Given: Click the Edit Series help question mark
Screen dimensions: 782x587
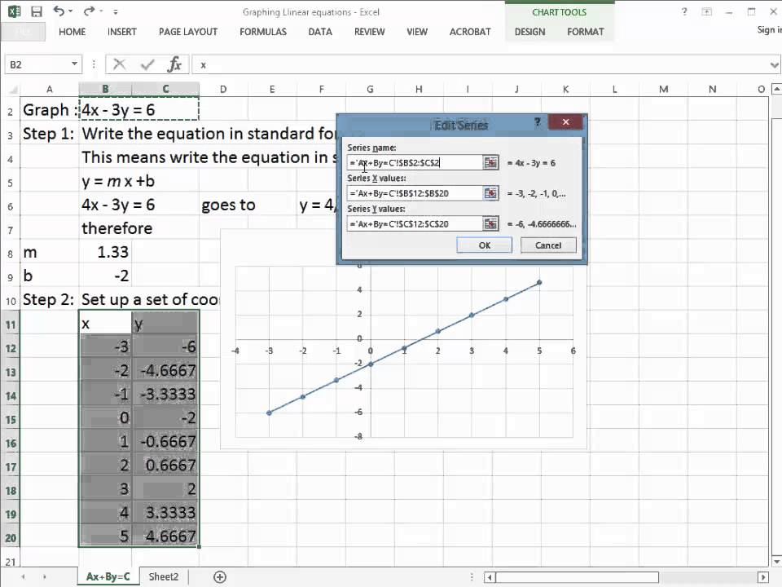Looking at the screenshot, I should pyautogui.click(x=538, y=122).
